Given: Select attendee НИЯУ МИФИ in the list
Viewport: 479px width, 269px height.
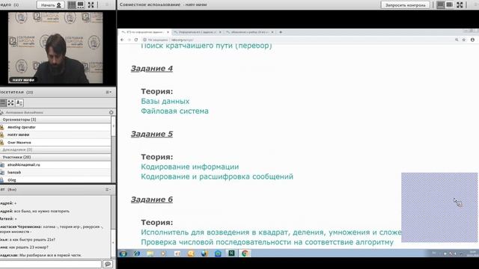Looking at the screenshot, I should click(x=55, y=134).
